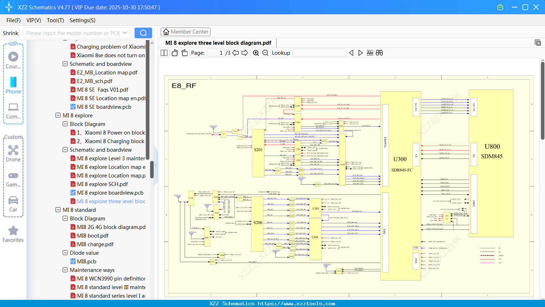Image resolution: width=545 pixels, height=307 pixels.
Task: Click the zoom-in magnifier in the PDF toolbar
Action: pos(256,53)
